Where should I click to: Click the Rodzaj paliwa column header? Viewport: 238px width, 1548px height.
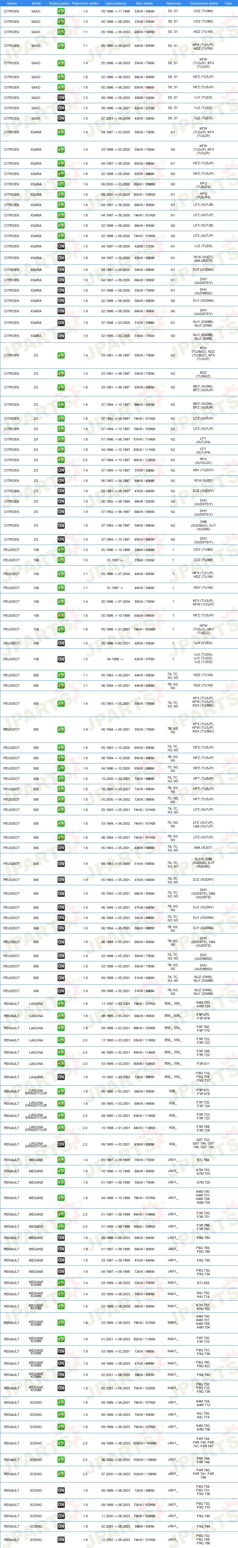click(x=59, y=3)
